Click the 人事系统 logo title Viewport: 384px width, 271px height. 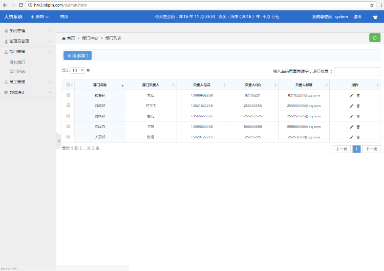click(x=13, y=17)
